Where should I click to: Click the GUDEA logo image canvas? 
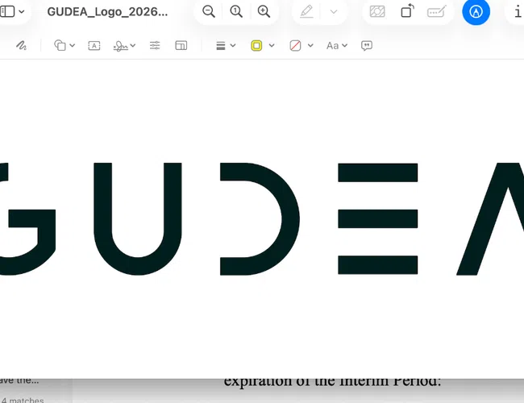(262, 219)
